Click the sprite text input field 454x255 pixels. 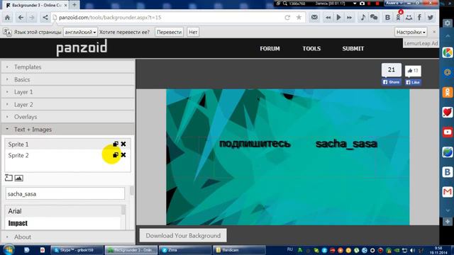click(x=65, y=193)
